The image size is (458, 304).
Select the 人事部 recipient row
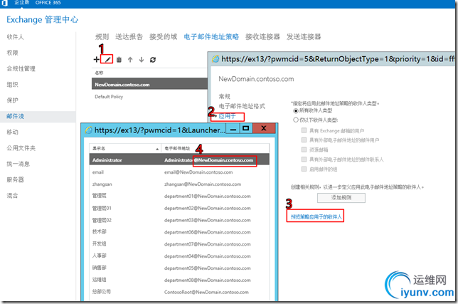click(179, 256)
